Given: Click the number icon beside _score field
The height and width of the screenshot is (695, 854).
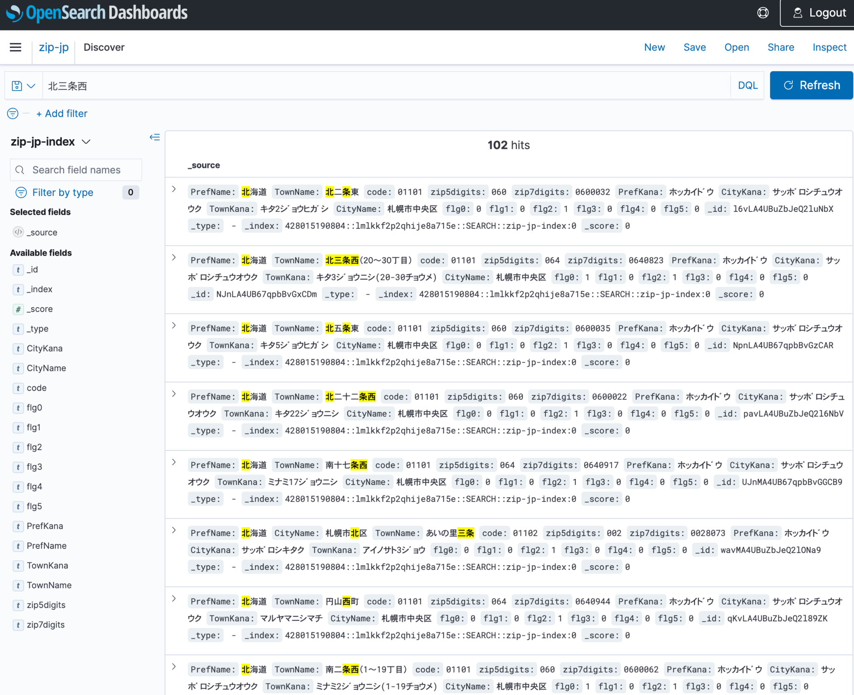Looking at the screenshot, I should (x=18, y=309).
